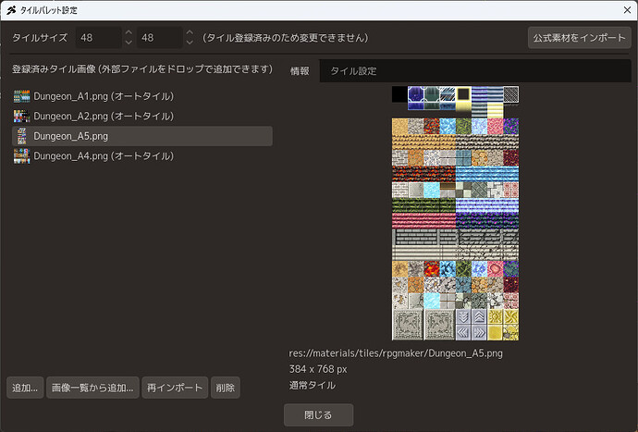This screenshot has width=638, height=432.
Task: Click the Dungeon_A5 tileset preview image
Action: pos(455,213)
